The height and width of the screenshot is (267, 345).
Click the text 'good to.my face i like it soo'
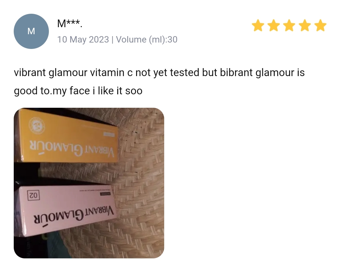point(78,91)
